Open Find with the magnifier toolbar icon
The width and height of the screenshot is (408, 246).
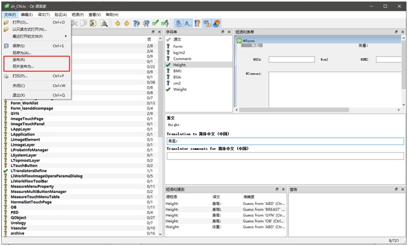point(104,23)
